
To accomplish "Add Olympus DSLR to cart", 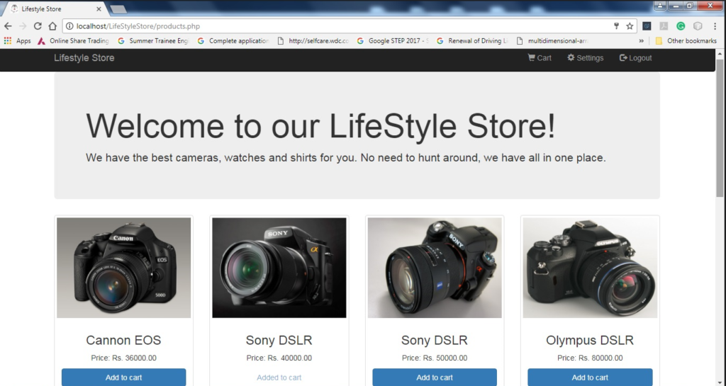I will (x=590, y=378).
